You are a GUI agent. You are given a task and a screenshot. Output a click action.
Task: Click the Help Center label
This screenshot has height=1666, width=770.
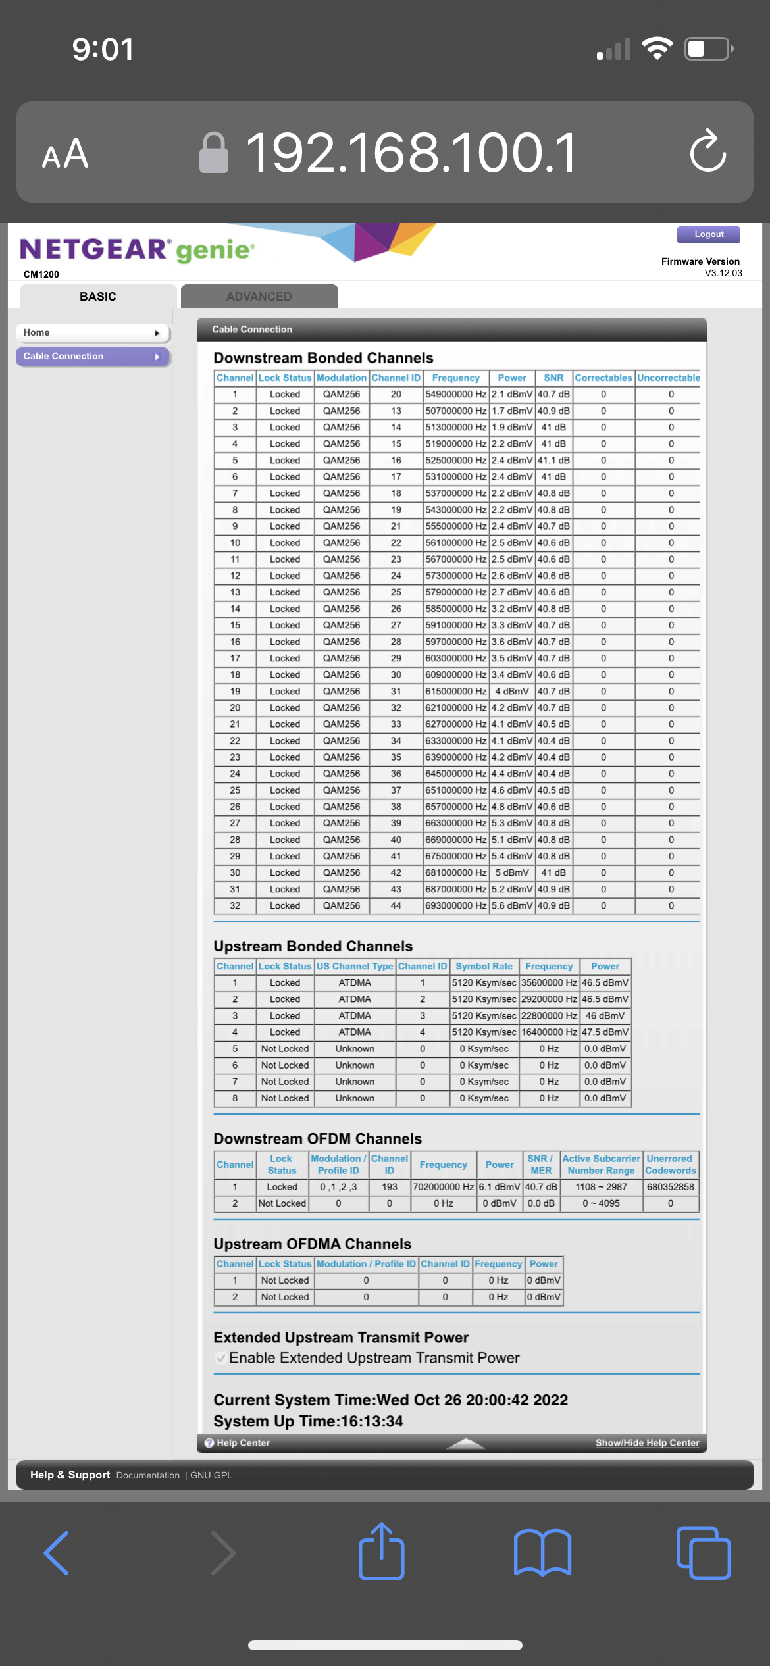[244, 1443]
